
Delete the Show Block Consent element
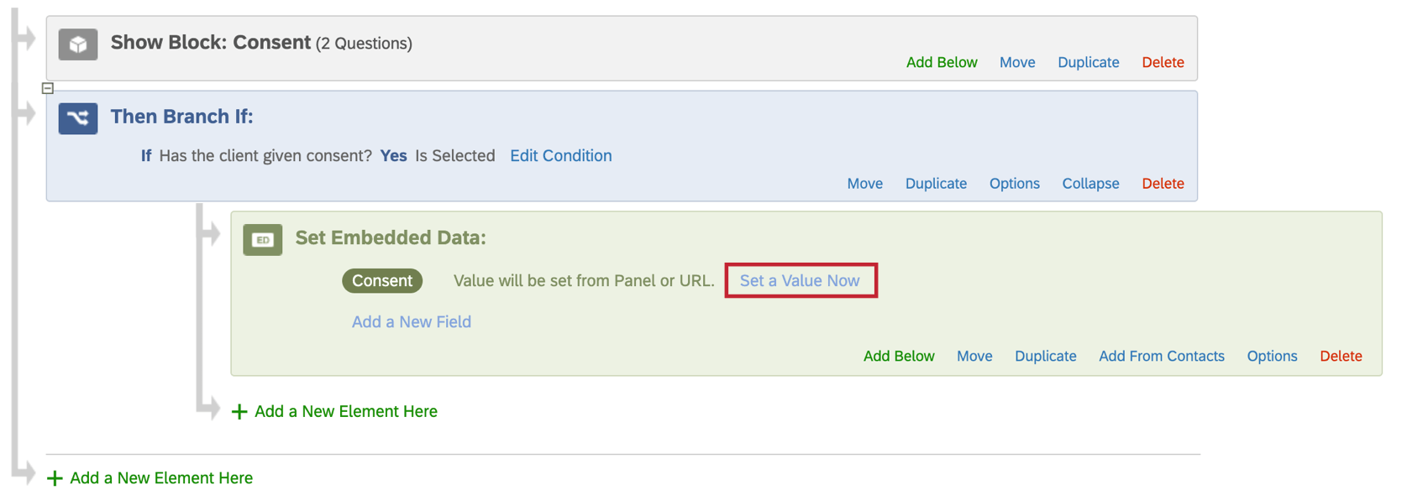(x=1163, y=63)
